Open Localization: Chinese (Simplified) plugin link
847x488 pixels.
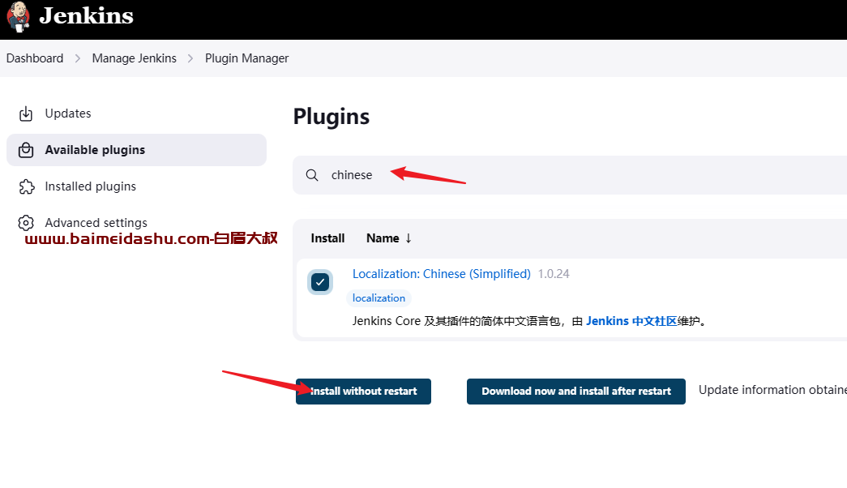tap(441, 274)
